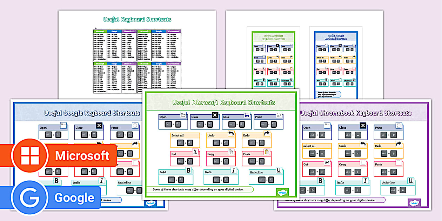The image size is (442, 221).
Task: Click the orange Microsoft label
Action: (82, 156)
